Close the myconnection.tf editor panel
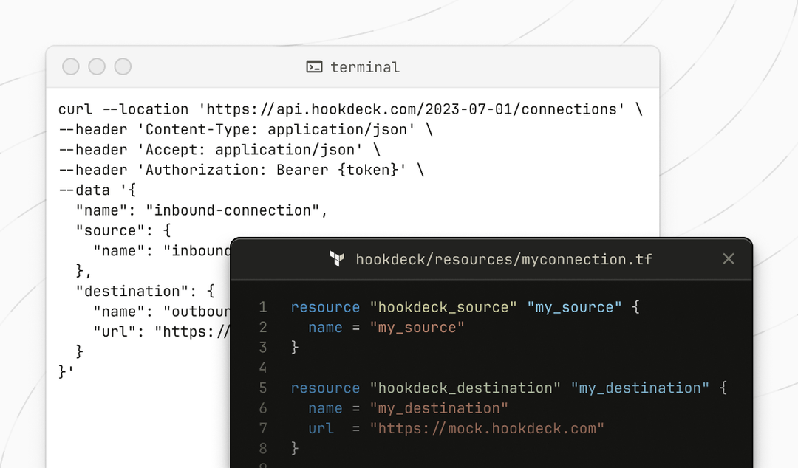Screen dimensions: 798x468 coord(729,259)
